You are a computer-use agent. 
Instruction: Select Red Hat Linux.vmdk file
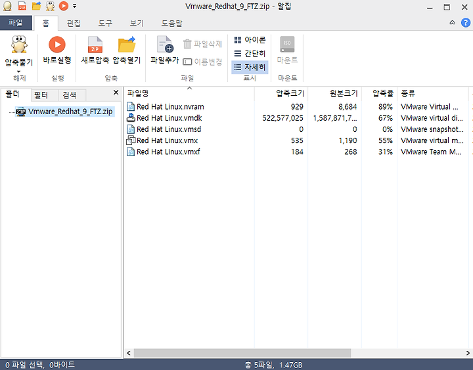(169, 118)
